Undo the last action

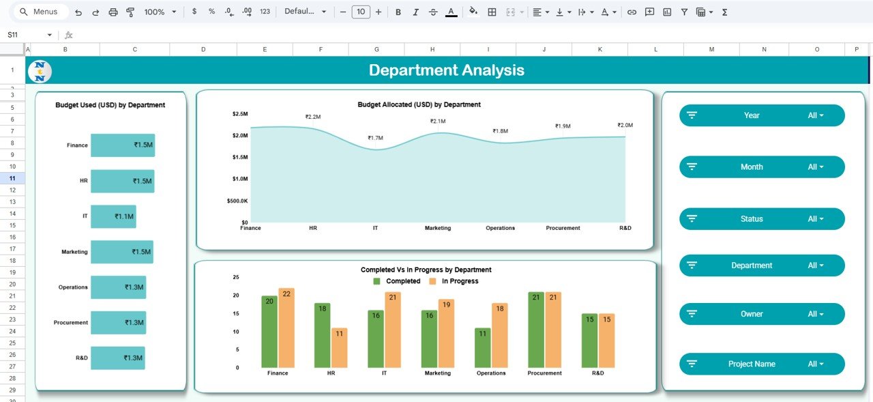tap(78, 12)
